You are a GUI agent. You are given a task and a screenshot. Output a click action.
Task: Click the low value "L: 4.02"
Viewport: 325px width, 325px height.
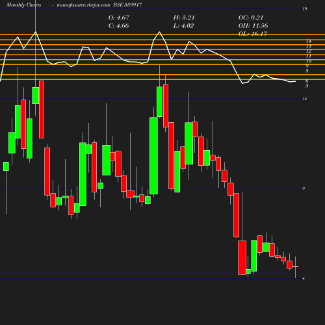[x=183, y=26]
